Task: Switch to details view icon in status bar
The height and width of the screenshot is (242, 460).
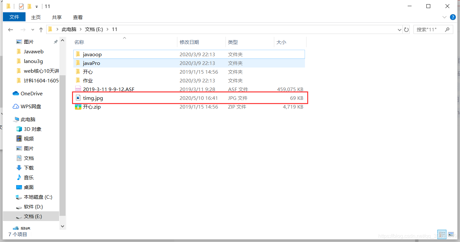Action: (442, 234)
